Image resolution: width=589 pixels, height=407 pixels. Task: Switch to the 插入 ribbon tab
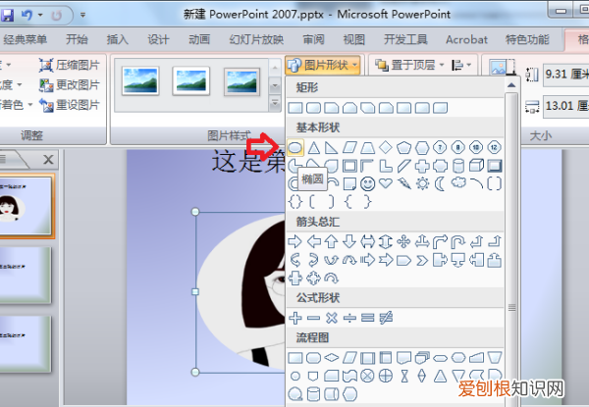[x=117, y=39]
